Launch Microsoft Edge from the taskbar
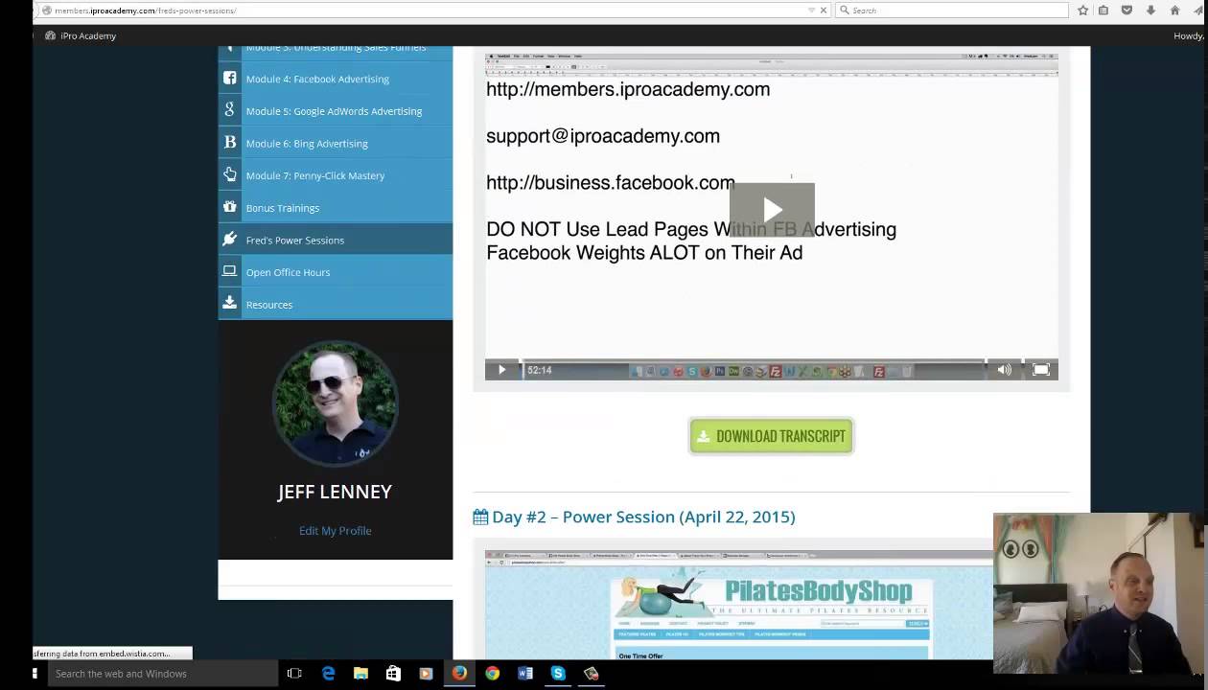 328,674
